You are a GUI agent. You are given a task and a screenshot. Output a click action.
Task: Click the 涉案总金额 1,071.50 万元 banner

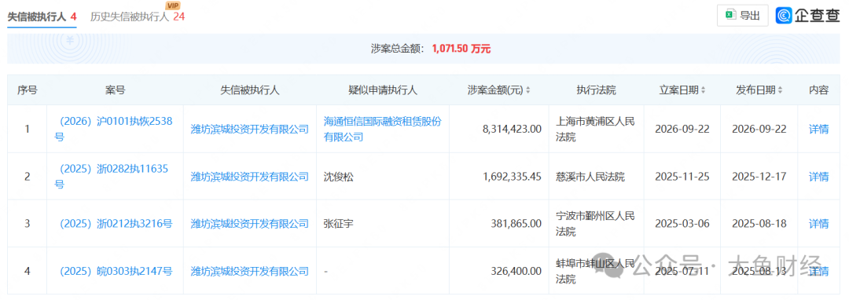click(x=424, y=49)
